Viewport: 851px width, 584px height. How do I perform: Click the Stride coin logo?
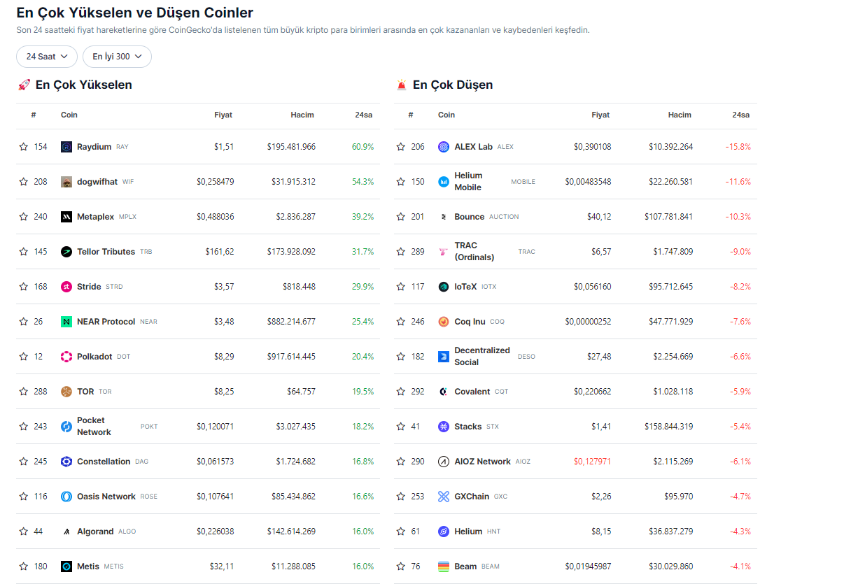point(66,287)
